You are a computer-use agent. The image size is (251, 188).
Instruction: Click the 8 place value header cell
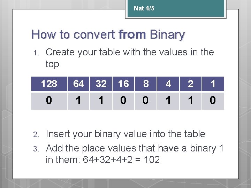coord(146,84)
